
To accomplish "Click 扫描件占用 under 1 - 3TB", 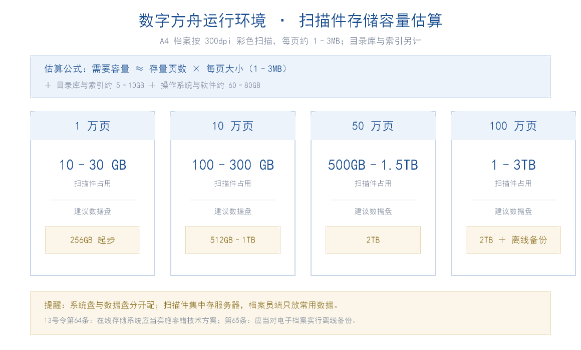I will [x=513, y=183].
